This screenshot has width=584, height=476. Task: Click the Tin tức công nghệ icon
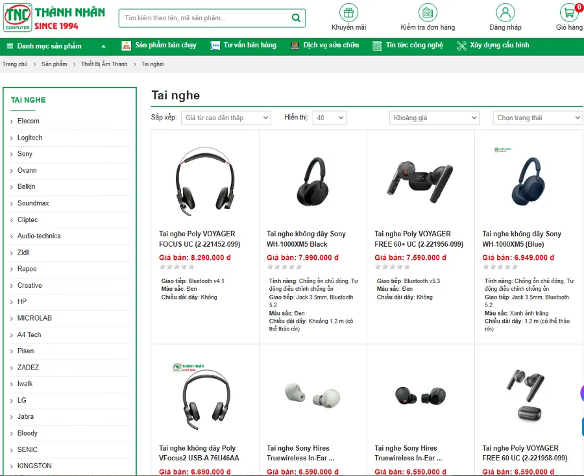377,46
